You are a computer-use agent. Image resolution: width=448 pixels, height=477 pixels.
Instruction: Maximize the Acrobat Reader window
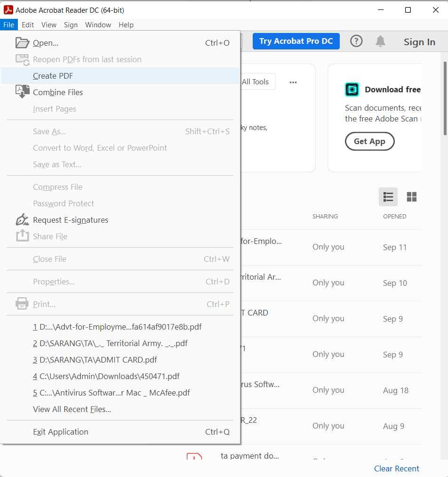408,10
